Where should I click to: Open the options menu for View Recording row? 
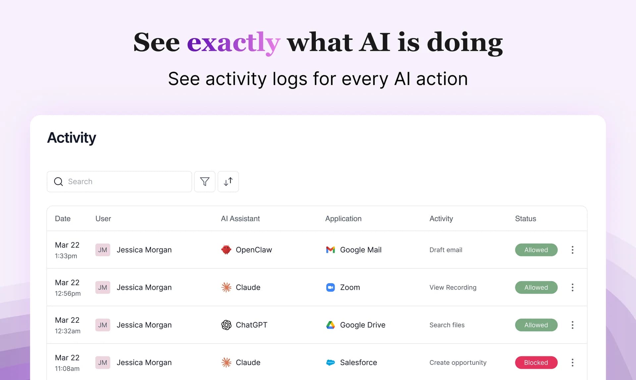point(572,287)
